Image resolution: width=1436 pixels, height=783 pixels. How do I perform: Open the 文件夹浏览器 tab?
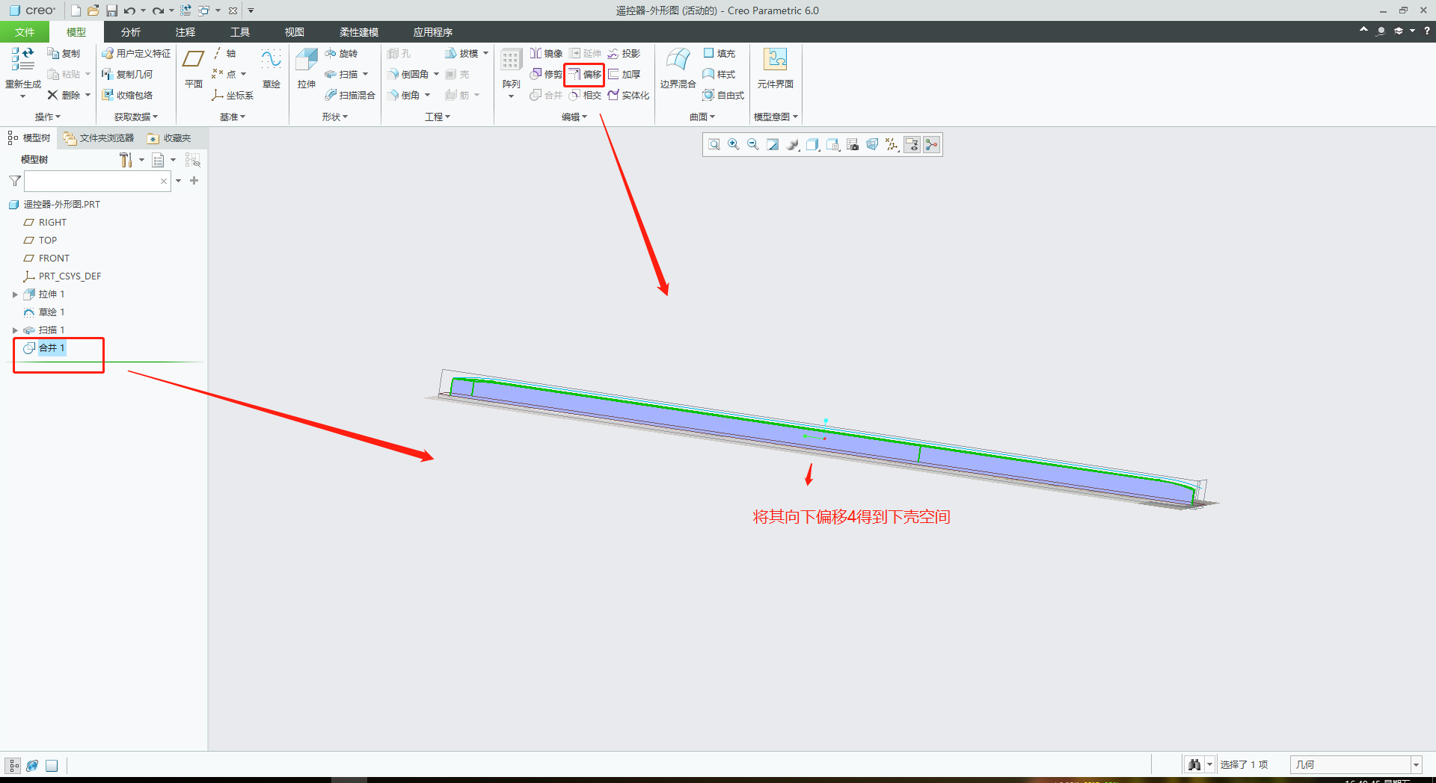(x=99, y=138)
